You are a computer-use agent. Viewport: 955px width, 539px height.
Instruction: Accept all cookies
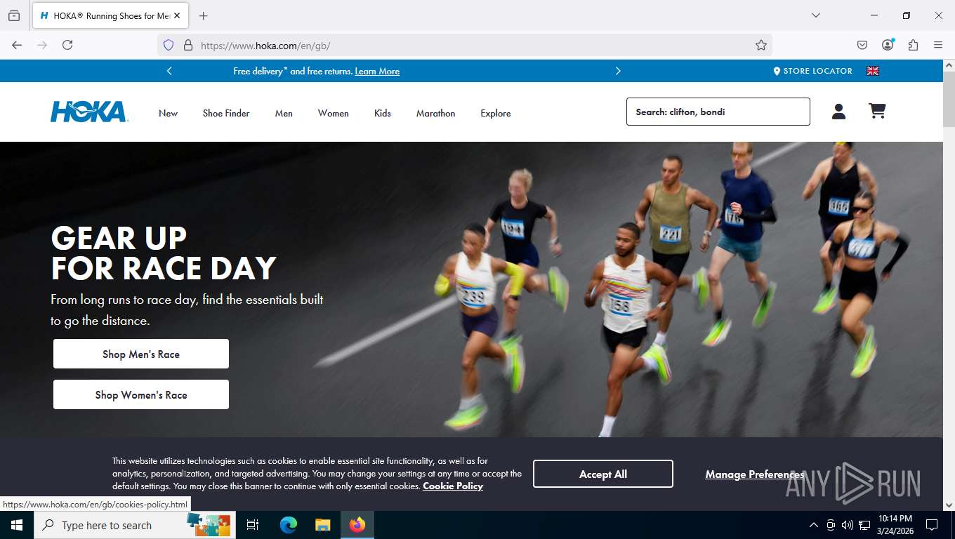pos(603,474)
